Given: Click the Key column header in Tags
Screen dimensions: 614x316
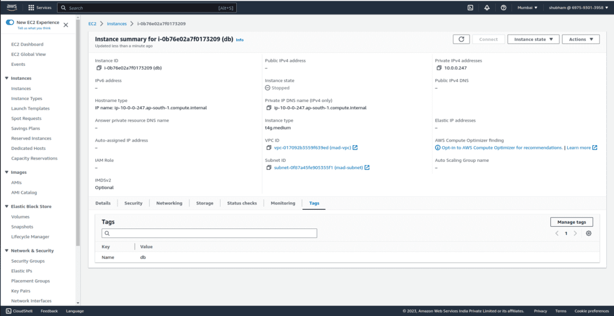Looking at the screenshot, I should [106, 246].
